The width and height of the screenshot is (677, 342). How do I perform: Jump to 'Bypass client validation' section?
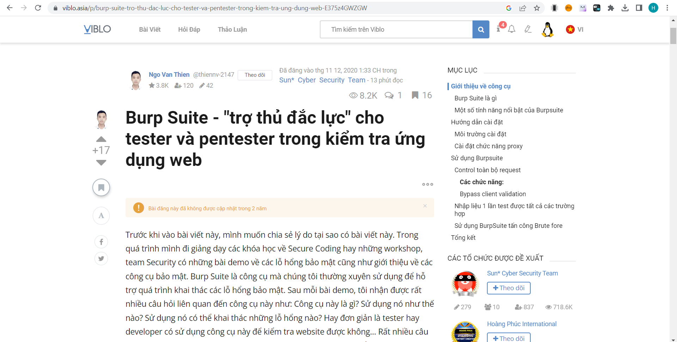point(493,194)
